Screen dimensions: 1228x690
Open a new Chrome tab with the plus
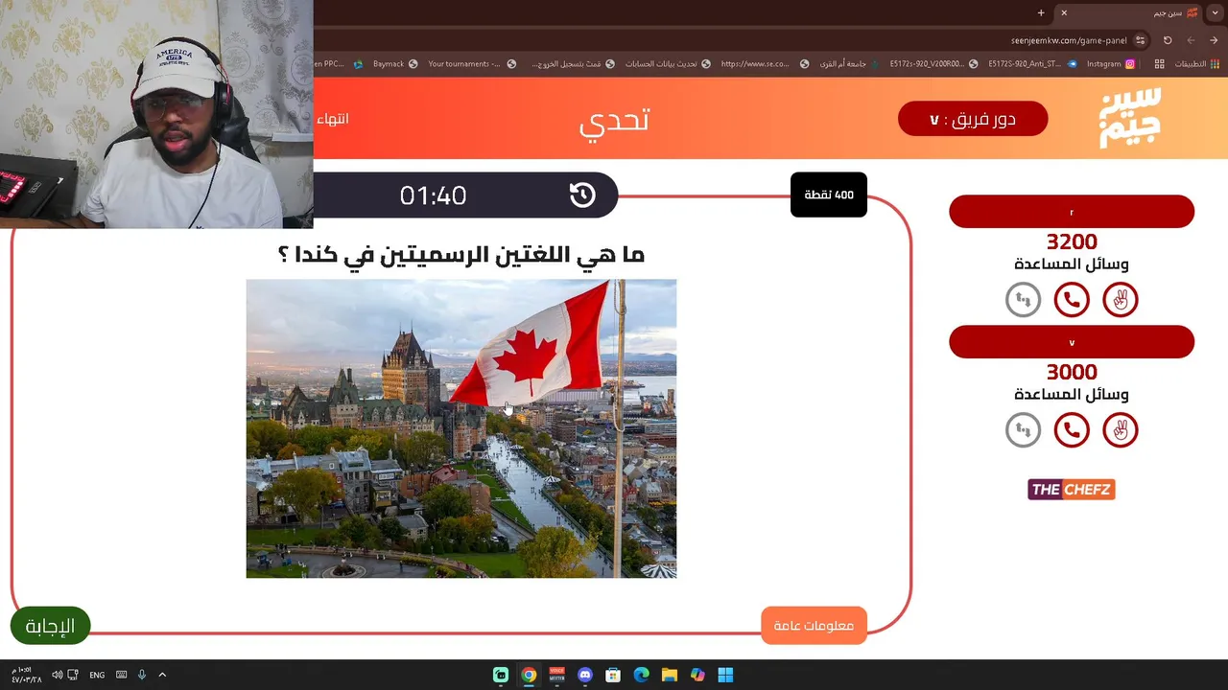(1041, 12)
